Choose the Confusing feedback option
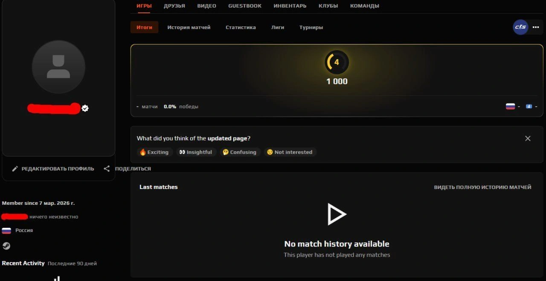546x281 pixels. tap(240, 152)
